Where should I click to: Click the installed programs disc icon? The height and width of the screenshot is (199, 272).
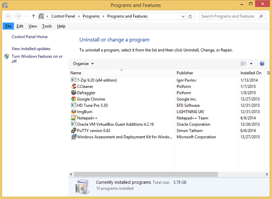[x=83, y=187]
